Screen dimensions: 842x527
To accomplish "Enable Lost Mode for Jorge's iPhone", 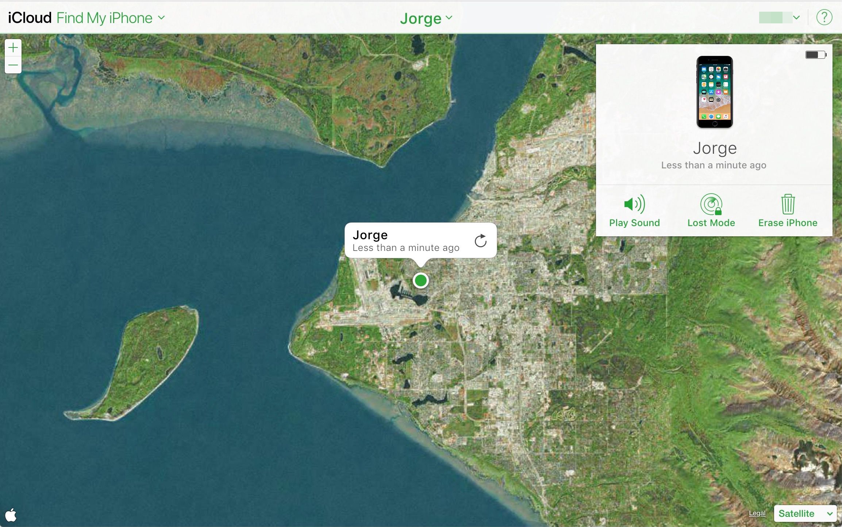I will [x=711, y=210].
